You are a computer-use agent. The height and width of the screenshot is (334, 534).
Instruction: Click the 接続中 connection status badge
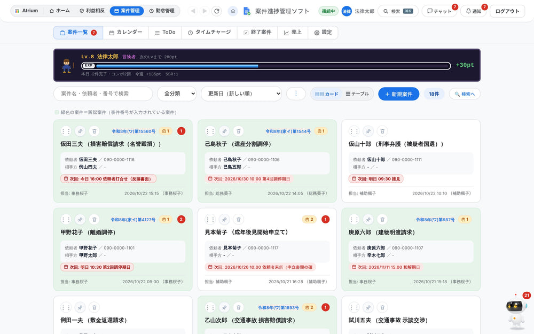328,11
